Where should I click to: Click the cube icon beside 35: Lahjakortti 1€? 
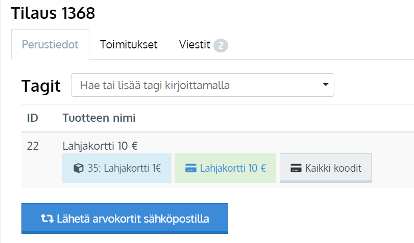pos(79,168)
